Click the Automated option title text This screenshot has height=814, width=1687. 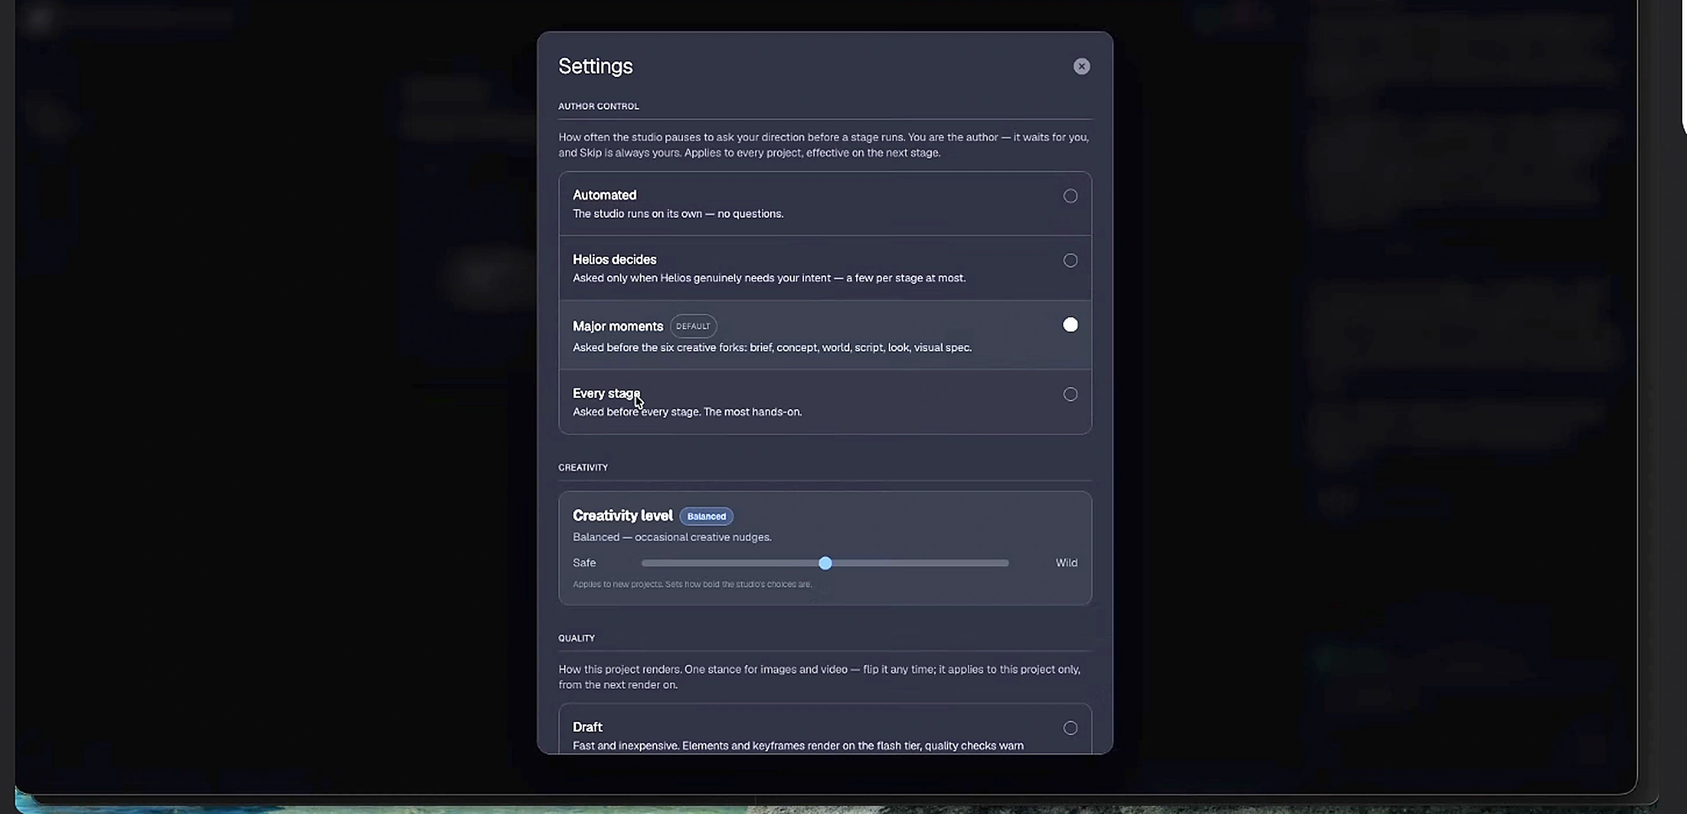coord(604,195)
